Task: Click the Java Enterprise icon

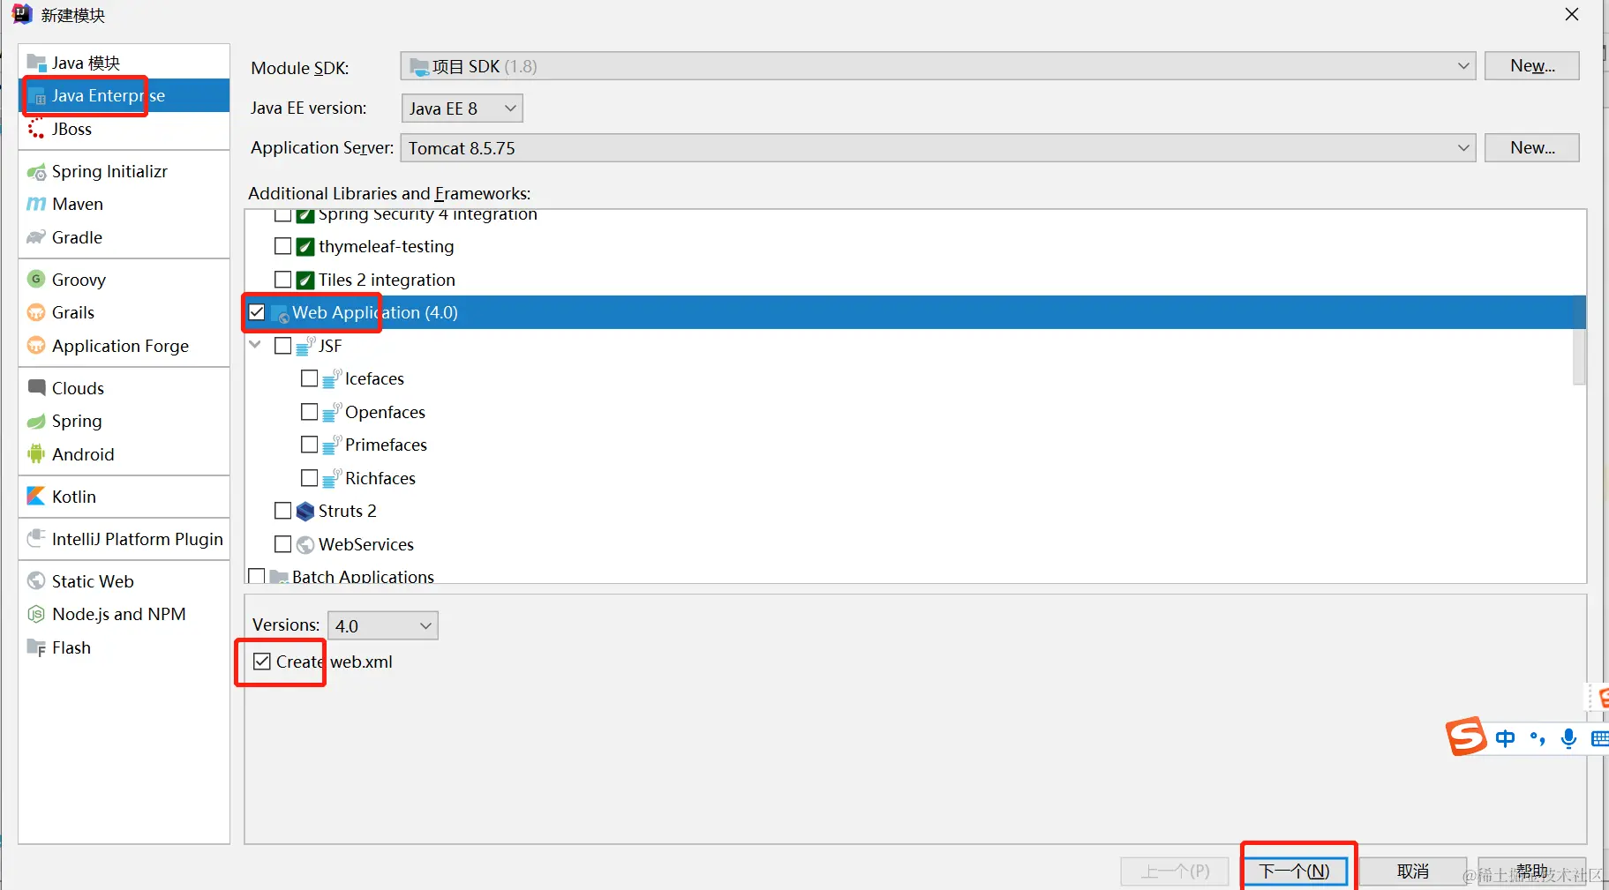Action: (x=36, y=96)
